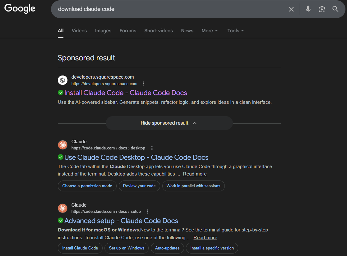Switch to the News tab
Screen dimensions: 347x256
[187, 30]
